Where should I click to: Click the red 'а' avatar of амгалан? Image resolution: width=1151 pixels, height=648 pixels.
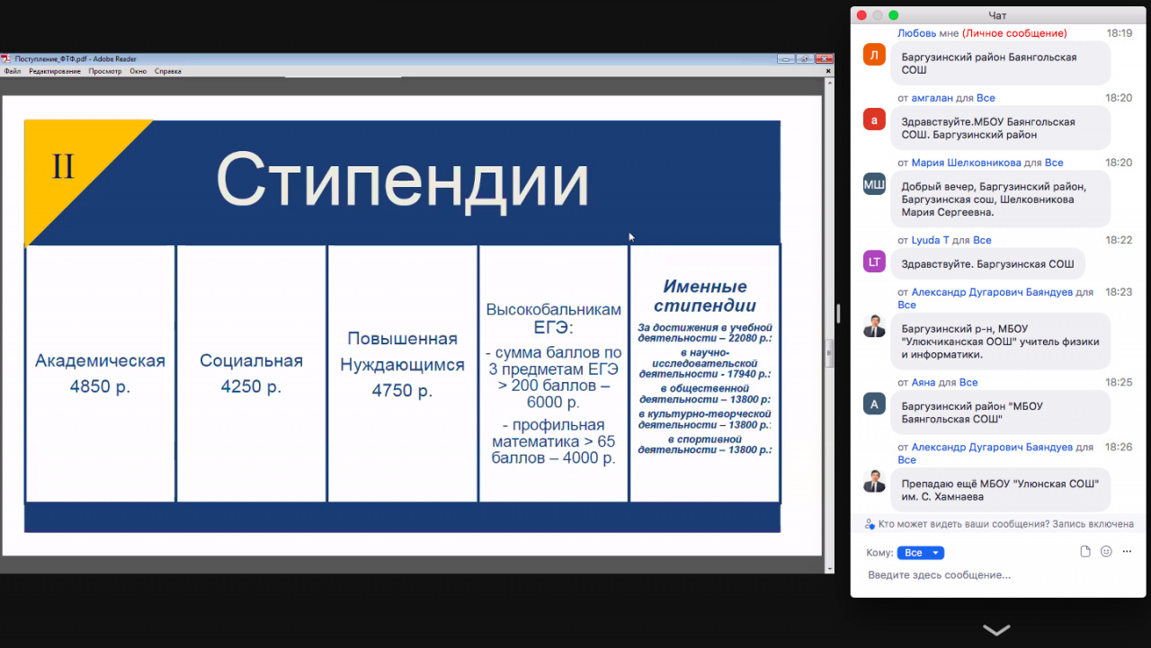pos(874,120)
